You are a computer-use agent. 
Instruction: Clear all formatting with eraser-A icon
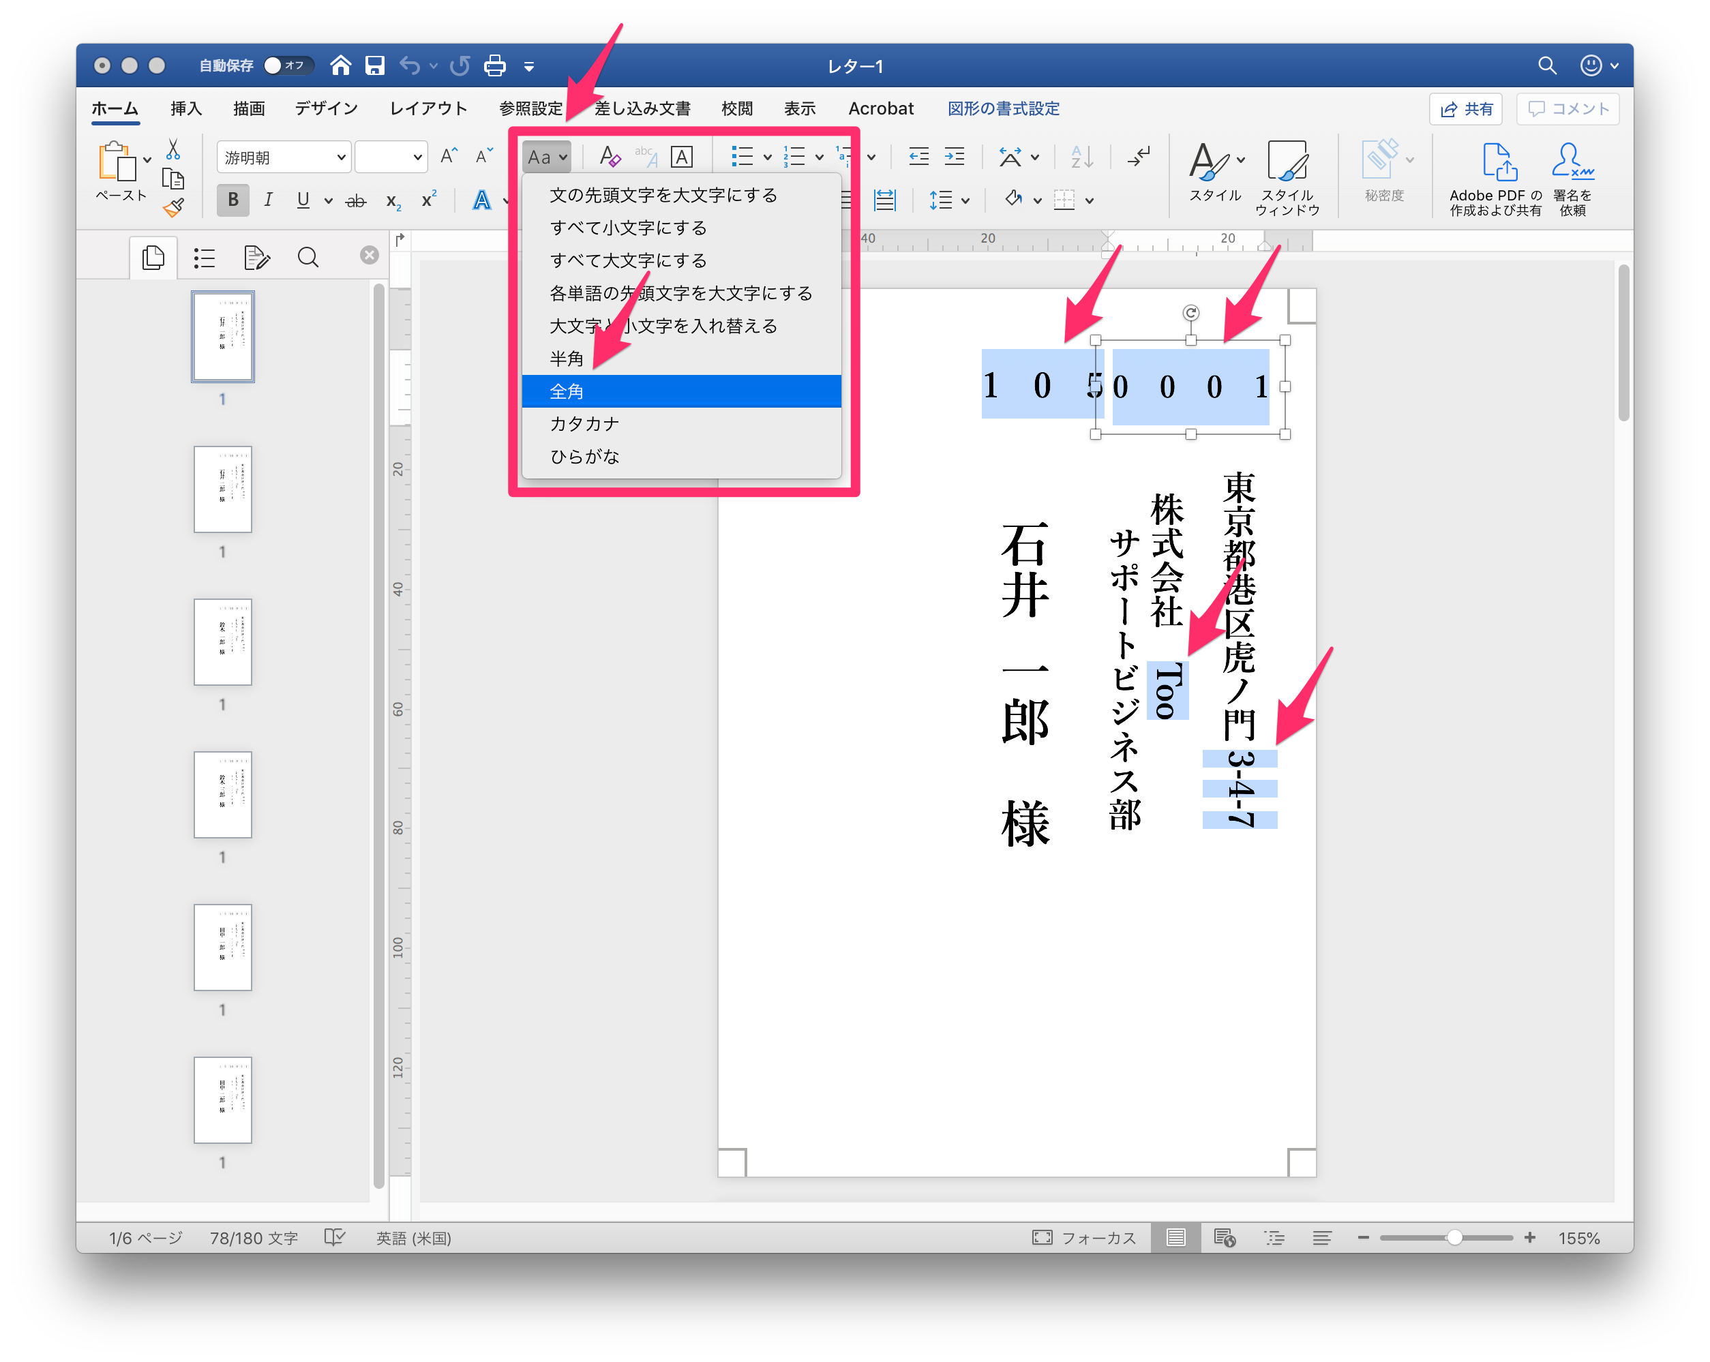tap(610, 156)
